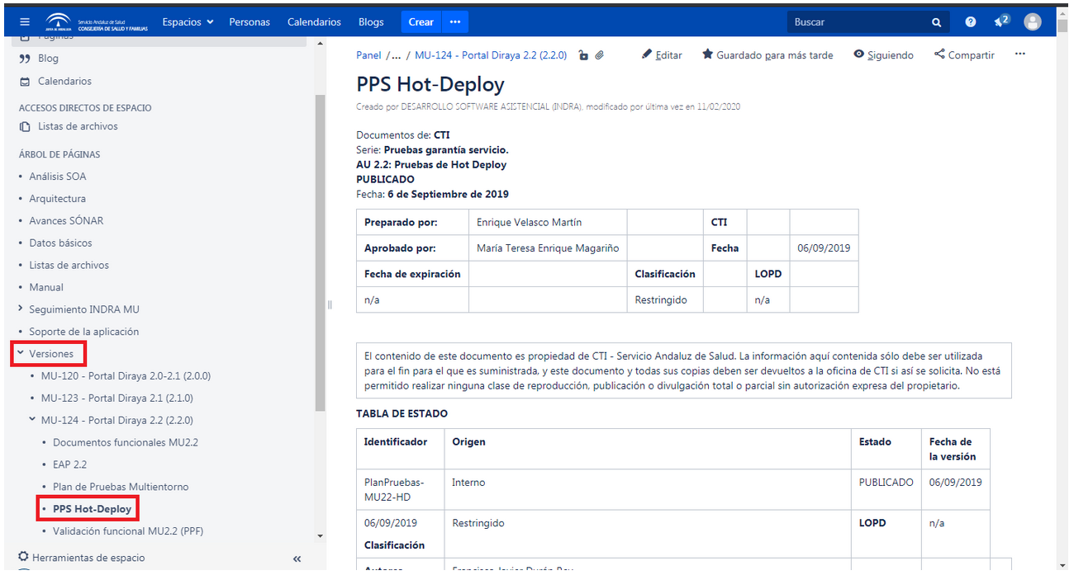
Task: Expand the collapsed breadcrumb ellipsis
Action: [397, 55]
